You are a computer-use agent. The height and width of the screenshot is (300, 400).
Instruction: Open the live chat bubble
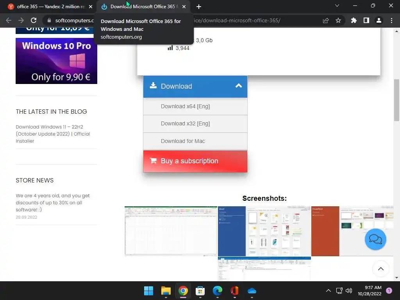[x=375, y=239]
